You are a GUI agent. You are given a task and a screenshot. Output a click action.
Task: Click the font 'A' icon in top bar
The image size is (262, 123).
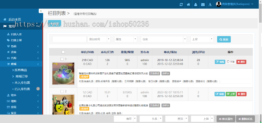210,4
